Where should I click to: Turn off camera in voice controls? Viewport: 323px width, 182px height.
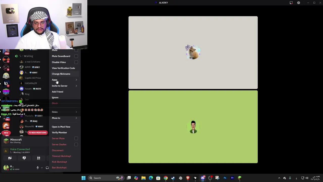coord(10,158)
